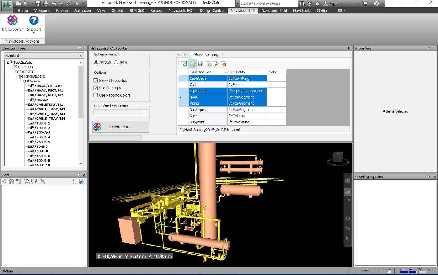Add comment in the Sets panel
Viewport: 438px width, 275px height.
point(34,181)
